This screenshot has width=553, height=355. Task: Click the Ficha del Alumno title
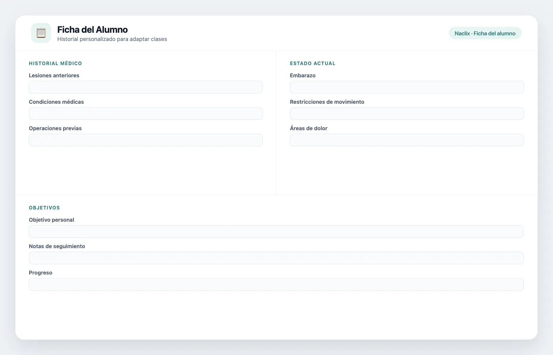coord(92,30)
